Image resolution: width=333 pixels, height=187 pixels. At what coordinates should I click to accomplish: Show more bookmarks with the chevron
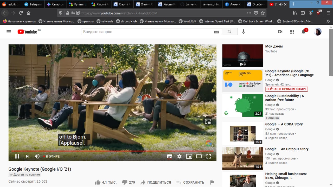328,21
